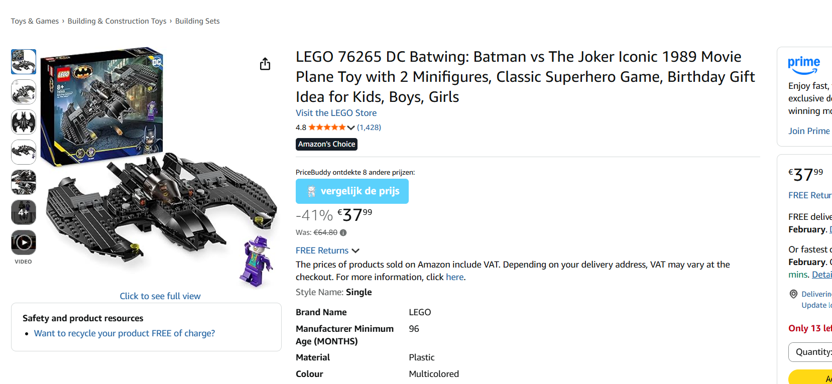Navigate to Toys & Games breadcrumb category

[35, 21]
